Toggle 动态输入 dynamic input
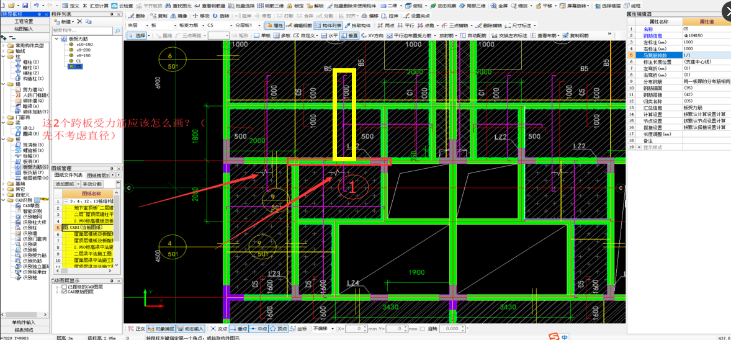 coord(191,329)
